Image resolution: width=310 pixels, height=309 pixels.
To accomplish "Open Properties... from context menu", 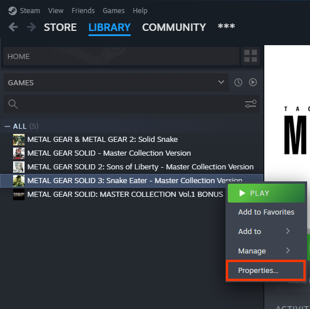I will (x=266, y=271).
